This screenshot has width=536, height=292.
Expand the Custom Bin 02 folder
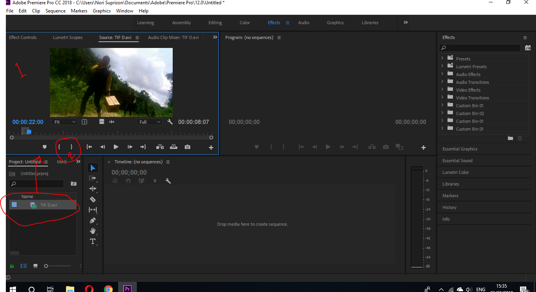tap(442, 113)
